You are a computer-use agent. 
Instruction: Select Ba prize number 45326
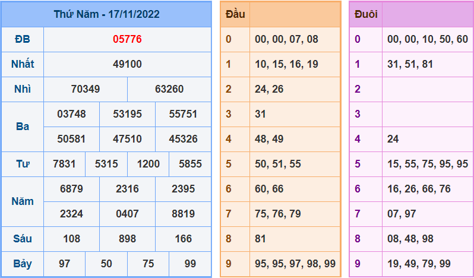point(183,139)
